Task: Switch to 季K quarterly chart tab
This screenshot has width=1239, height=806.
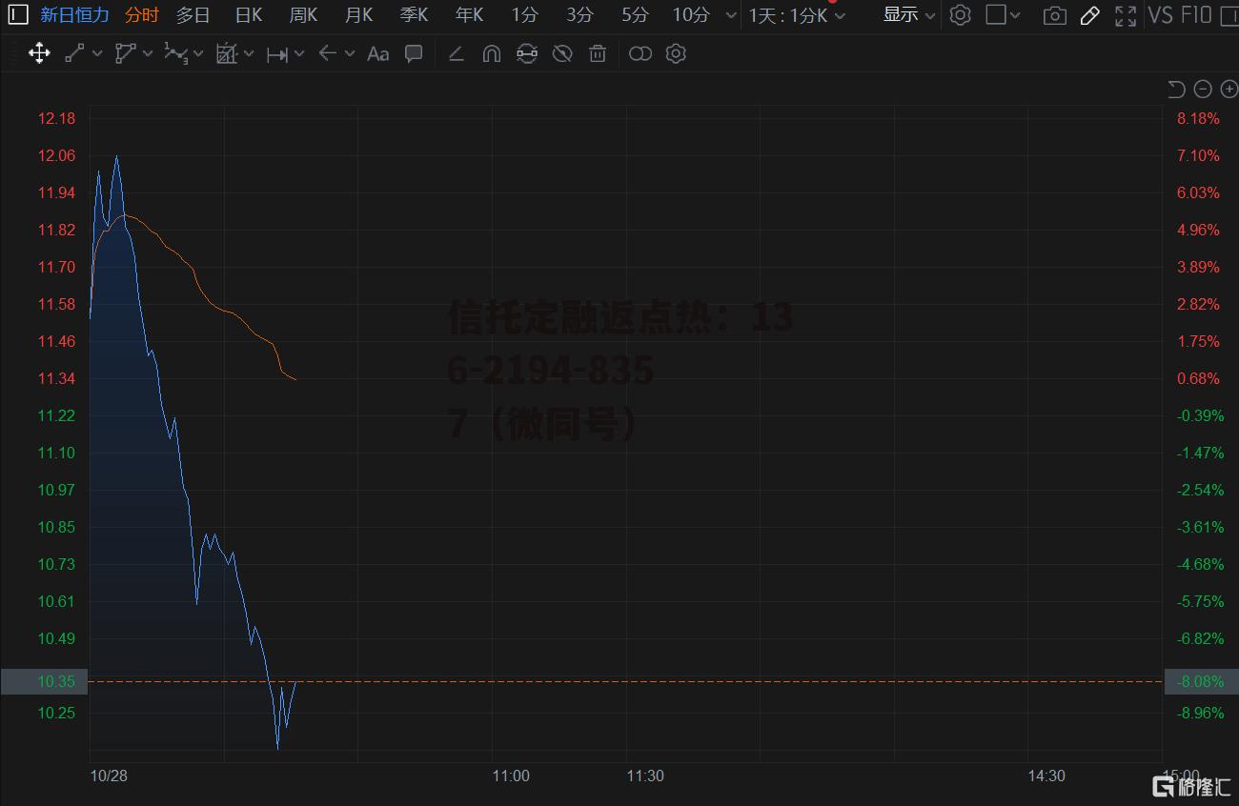Action: coord(414,15)
